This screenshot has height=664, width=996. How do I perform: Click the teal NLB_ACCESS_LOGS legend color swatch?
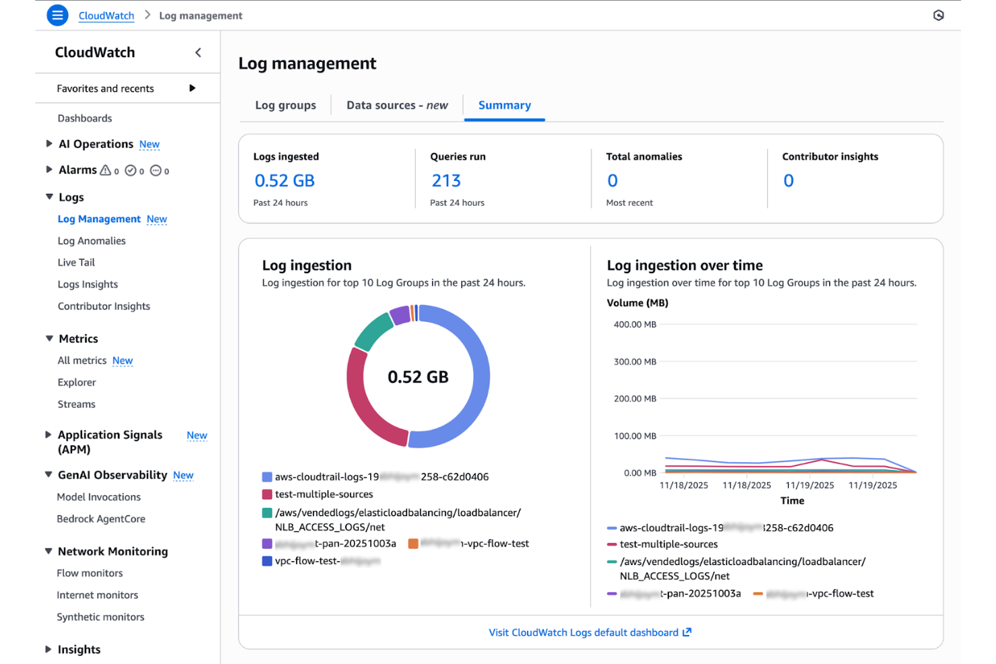[x=266, y=512]
